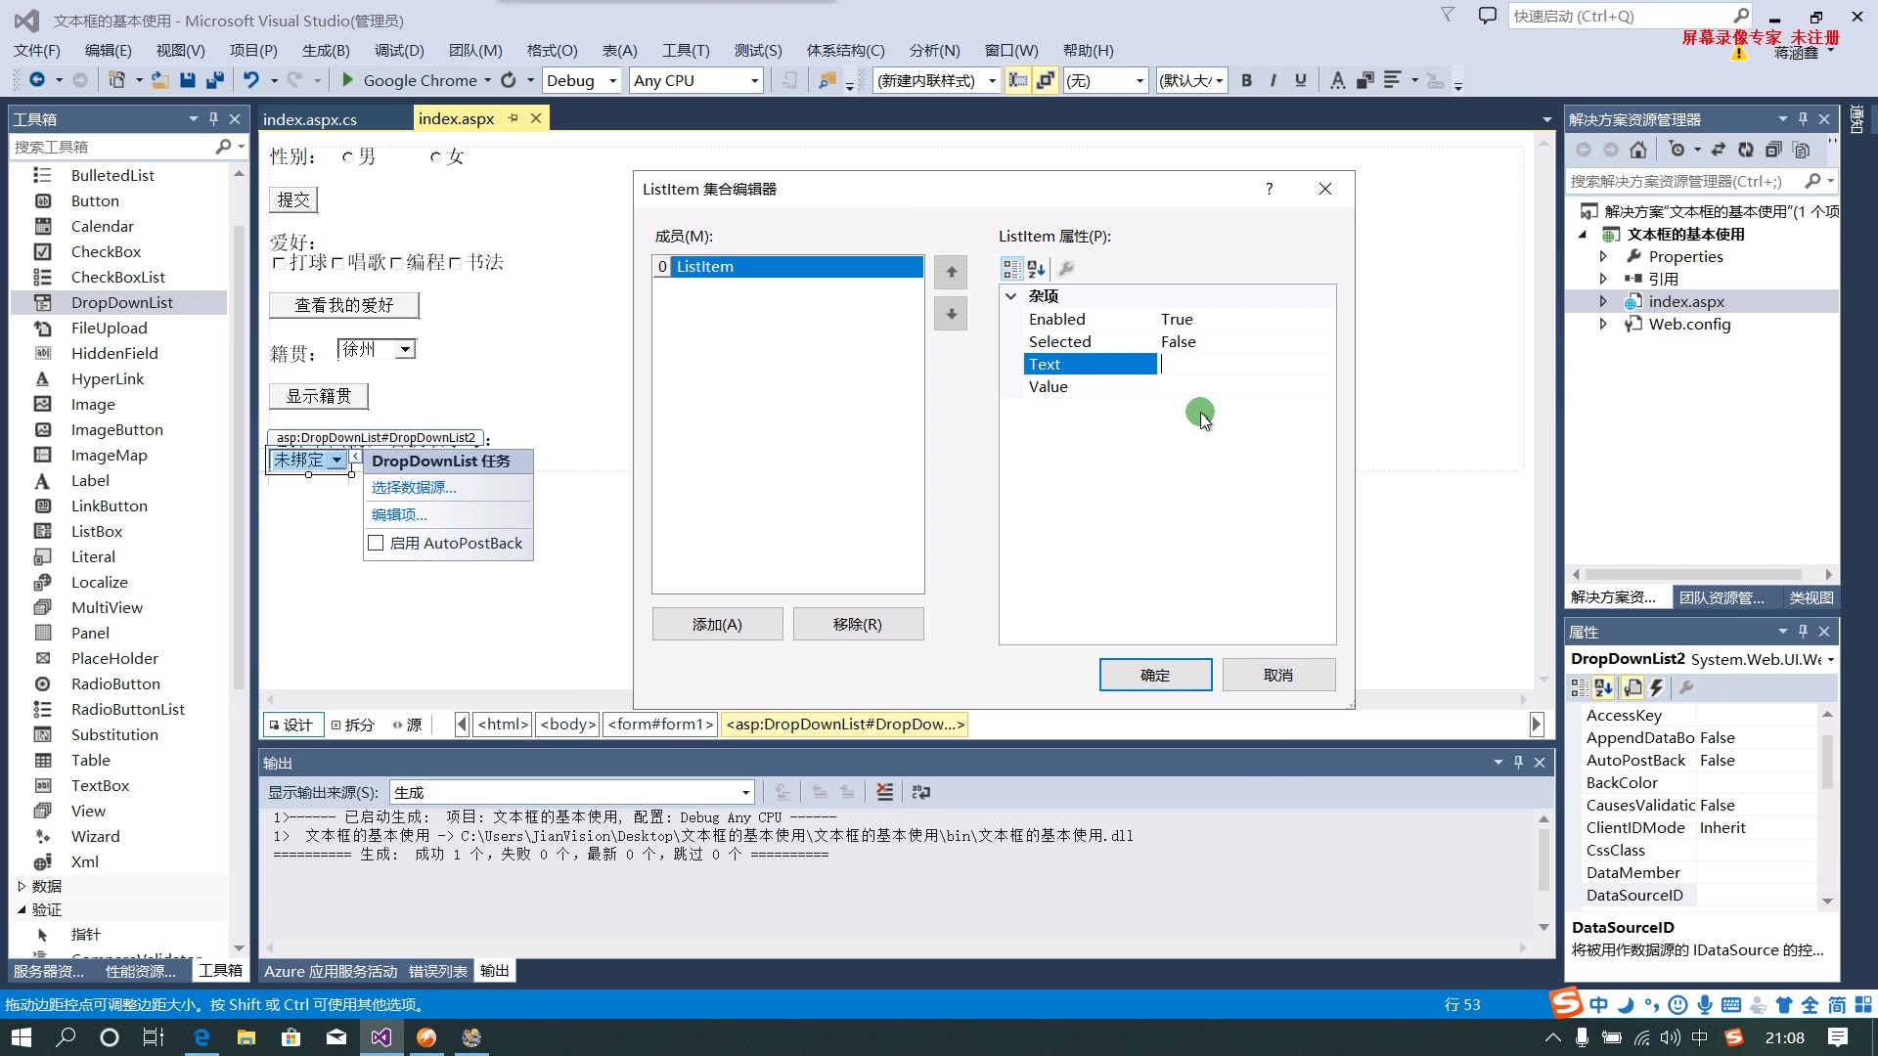The height and width of the screenshot is (1056, 1878).
Task: Click the 添加(A) button
Action: coord(717,624)
